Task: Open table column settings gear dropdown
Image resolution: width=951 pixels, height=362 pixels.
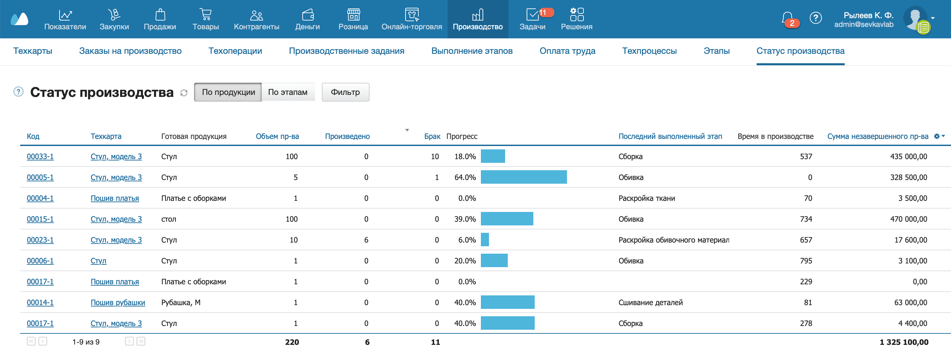Action: (939, 136)
